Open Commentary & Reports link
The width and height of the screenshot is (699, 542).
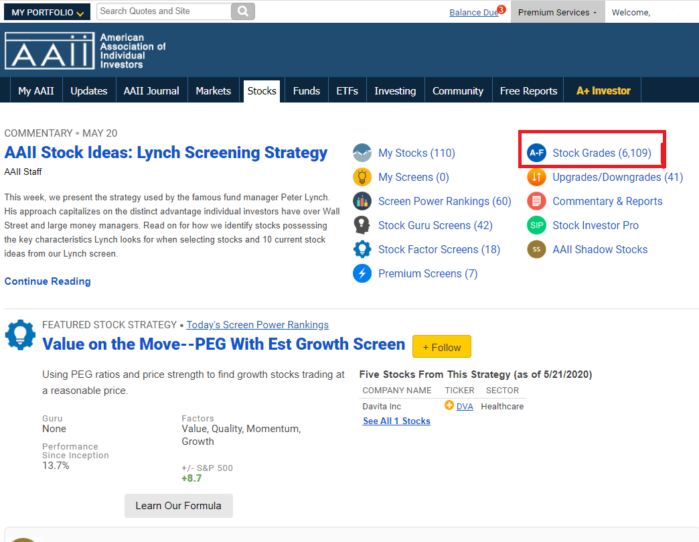pyautogui.click(x=607, y=201)
